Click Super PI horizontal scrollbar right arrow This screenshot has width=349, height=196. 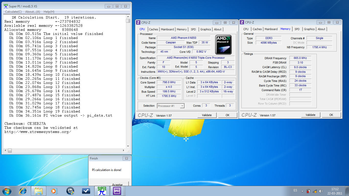(x=124, y=151)
